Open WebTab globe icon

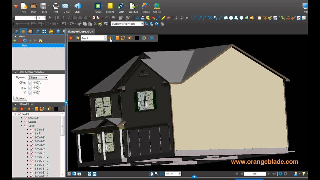(157, 6)
